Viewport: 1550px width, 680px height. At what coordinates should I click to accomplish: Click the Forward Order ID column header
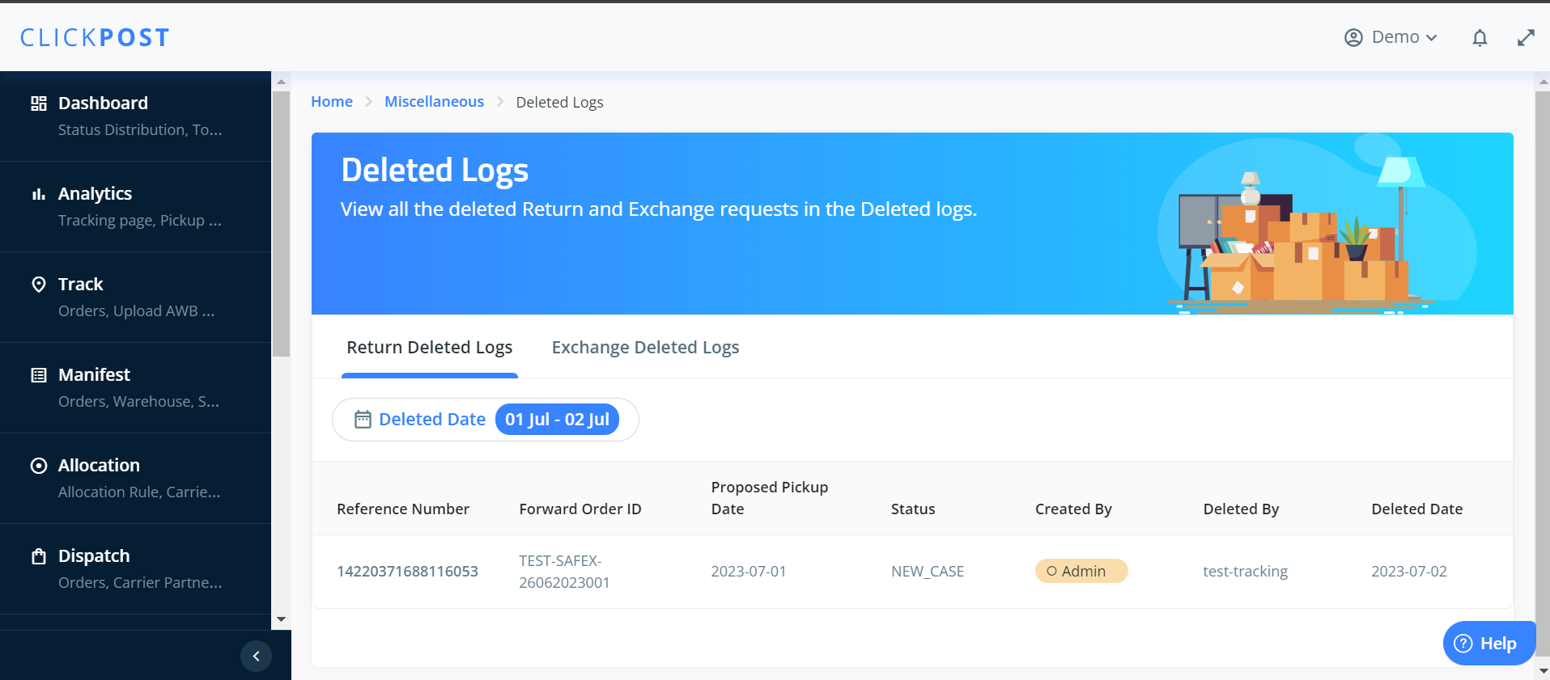point(580,509)
